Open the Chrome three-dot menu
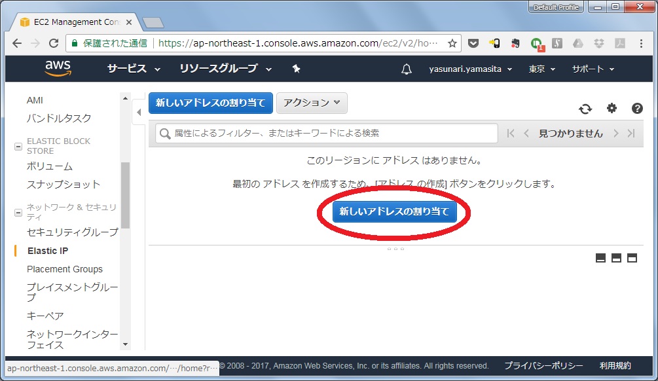This screenshot has width=658, height=381. [641, 43]
